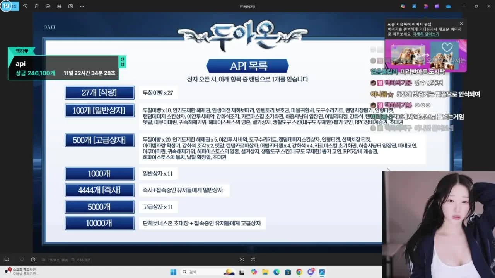Click the rotate image icon
495x278 pixels.
pyautogui.click(x=25, y=6)
